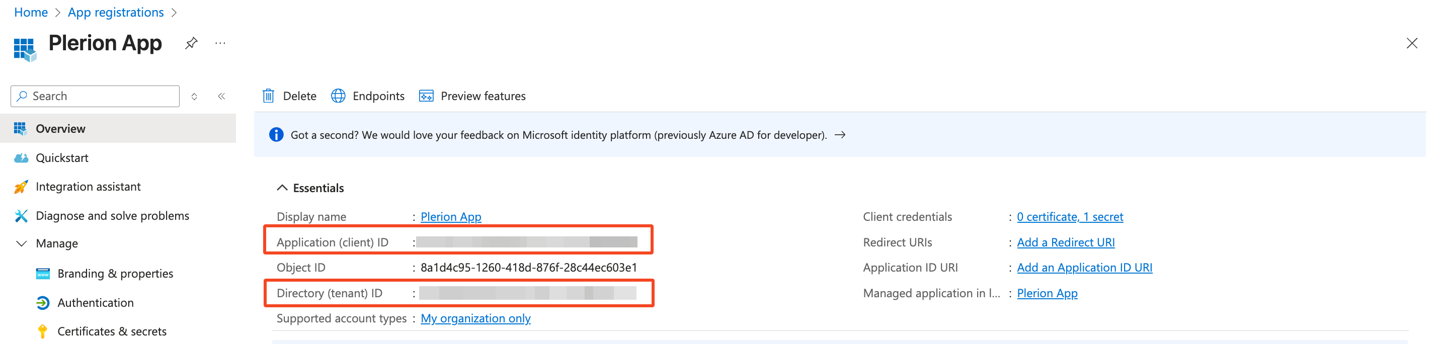Go to the Home breadcrumb
This screenshot has width=1439, height=344.
(31, 12)
